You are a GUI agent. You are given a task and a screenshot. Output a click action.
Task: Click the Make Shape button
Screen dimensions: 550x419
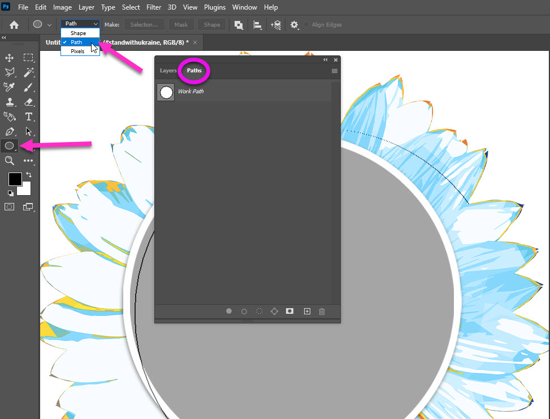coord(212,24)
